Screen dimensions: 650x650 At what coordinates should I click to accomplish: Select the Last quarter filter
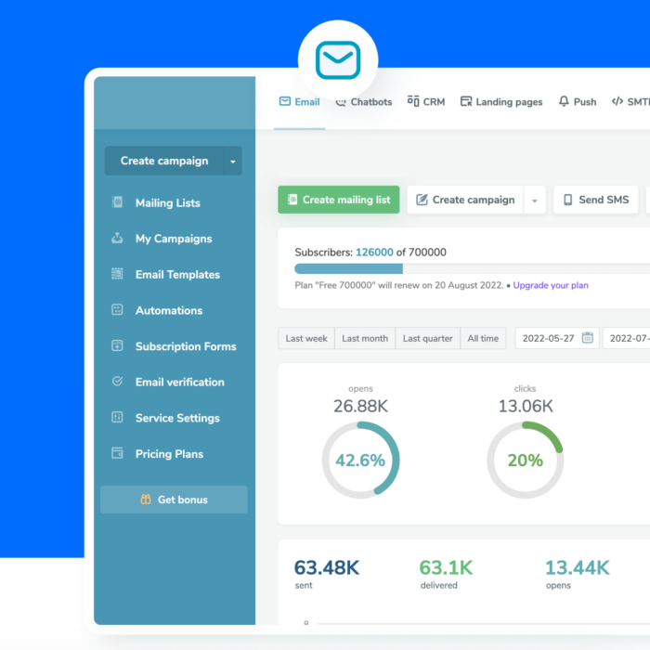pos(427,338)
